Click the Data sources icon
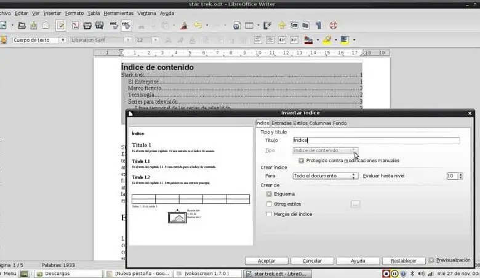Screen dimensions: 480x278 pos(306,26)
